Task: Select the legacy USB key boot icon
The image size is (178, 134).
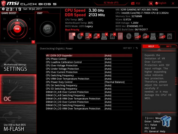Action: point(153,36)
